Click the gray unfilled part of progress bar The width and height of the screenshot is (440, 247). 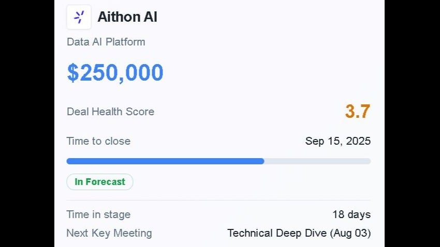tap(317, 161)
